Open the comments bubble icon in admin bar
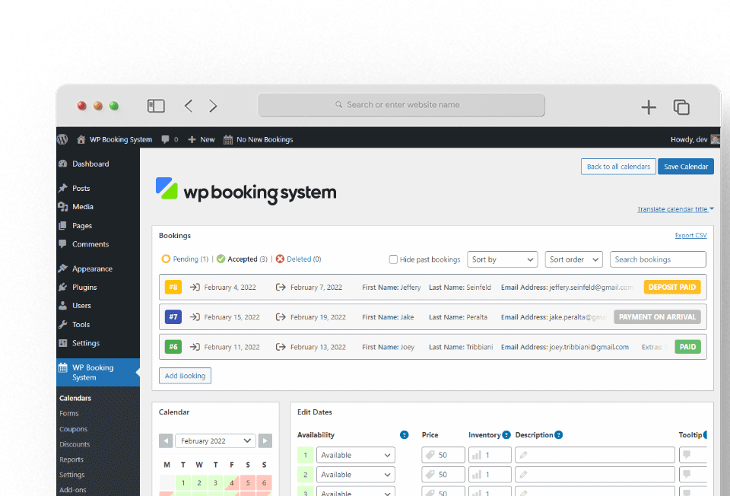 pyautogui.click(x=166, y=139)
